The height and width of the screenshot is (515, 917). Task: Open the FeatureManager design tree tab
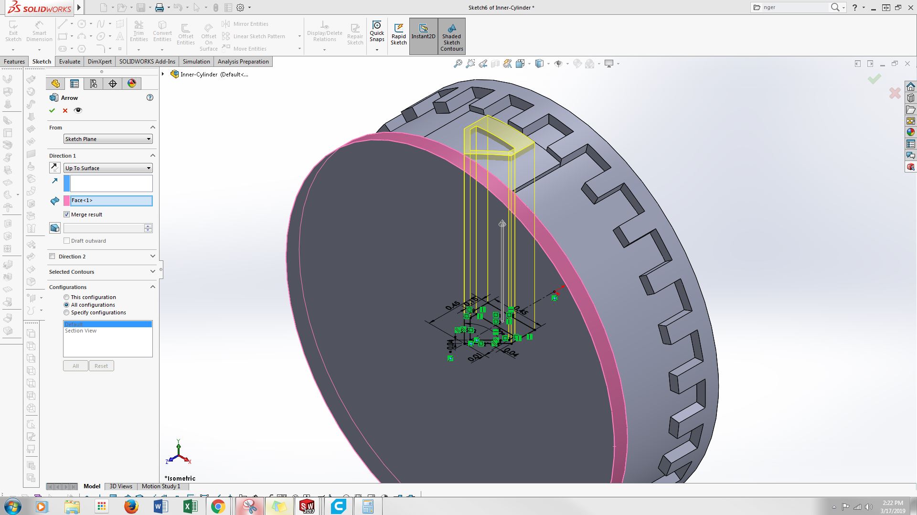click(55, 84)
